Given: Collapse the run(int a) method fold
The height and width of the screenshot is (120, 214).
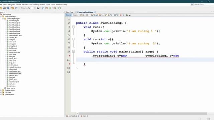Looking at the screenshot, I should [74, 39].
